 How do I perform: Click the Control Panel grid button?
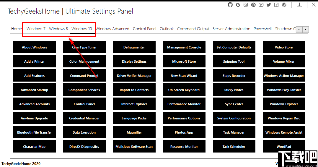[84, 104]
